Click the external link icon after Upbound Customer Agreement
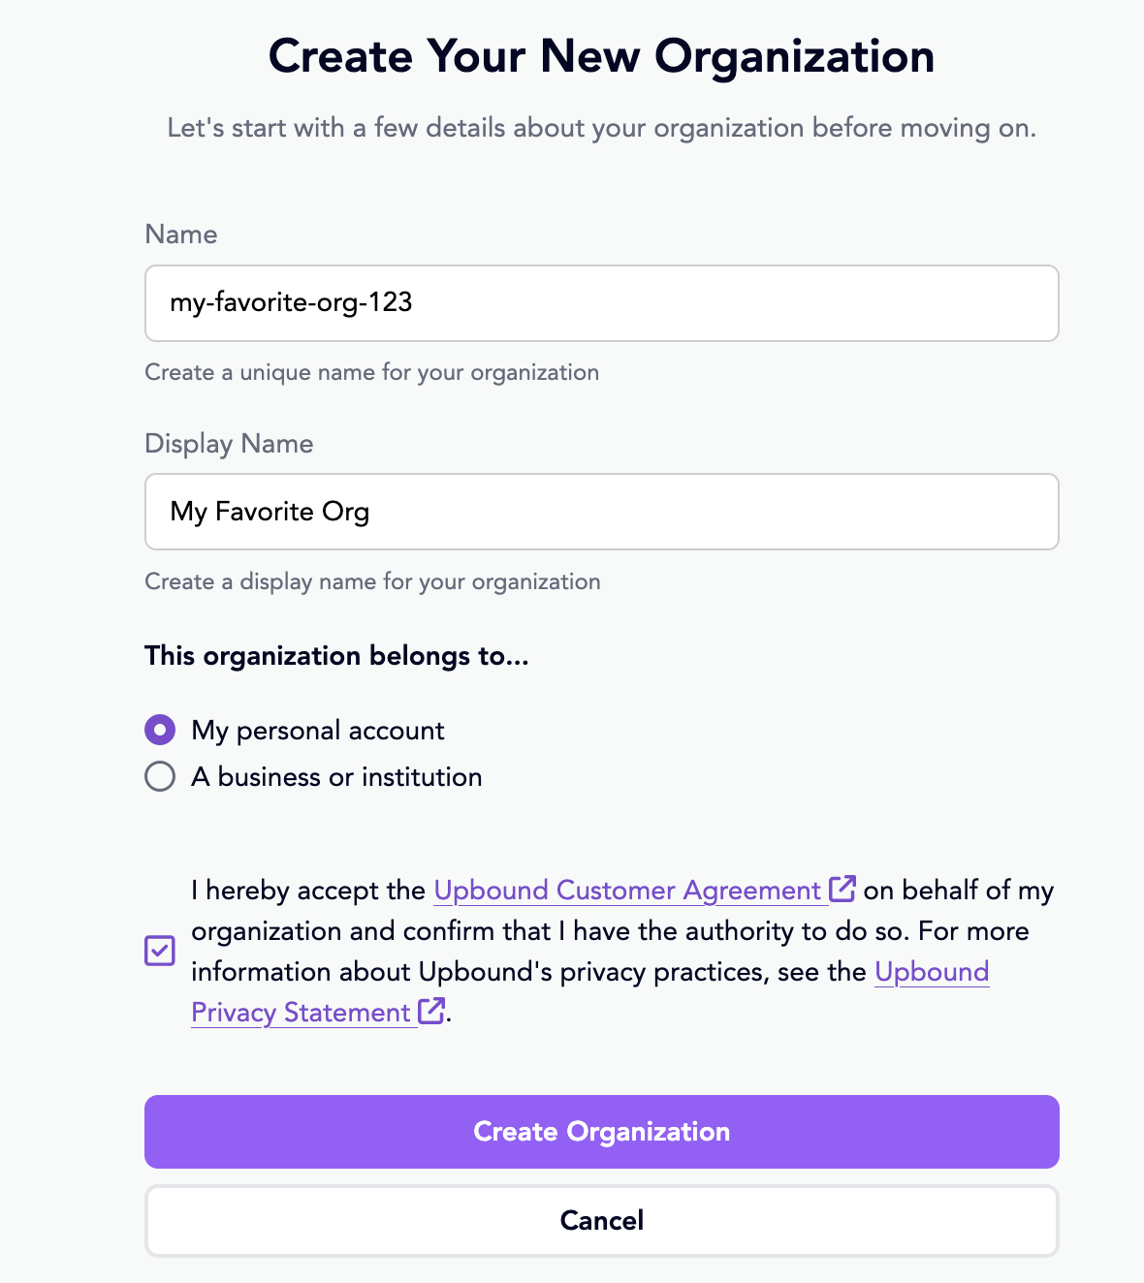1144x1283 pixels. 842,889
